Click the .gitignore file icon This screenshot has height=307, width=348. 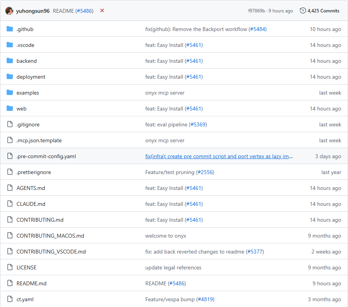click(x=10, y=124)
